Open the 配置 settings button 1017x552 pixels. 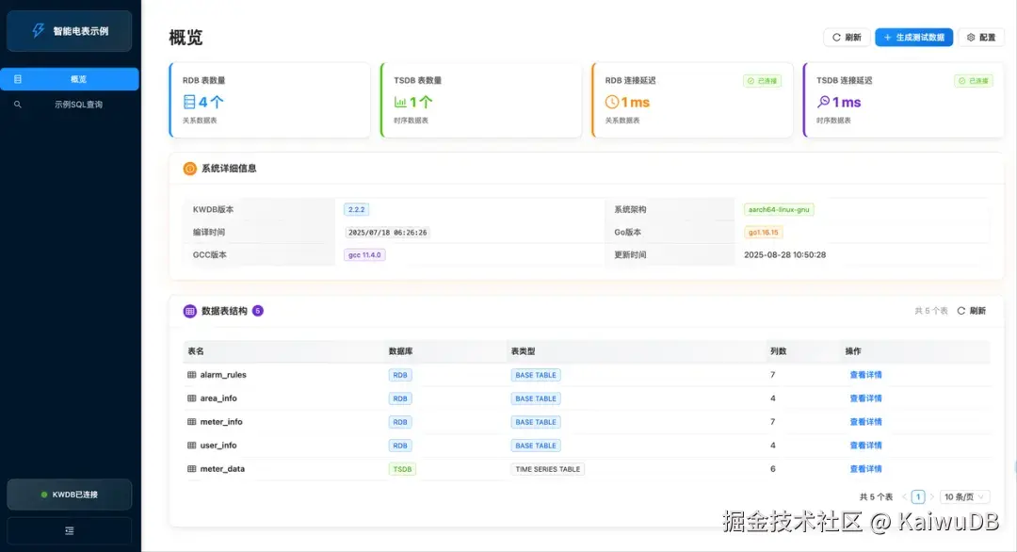[980, 38]
